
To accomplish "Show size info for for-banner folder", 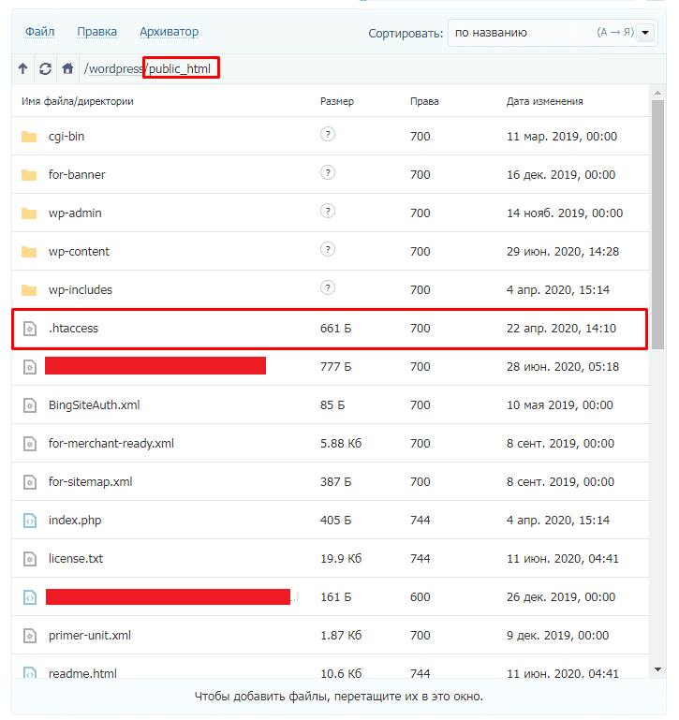I will (x=328, y=172).
